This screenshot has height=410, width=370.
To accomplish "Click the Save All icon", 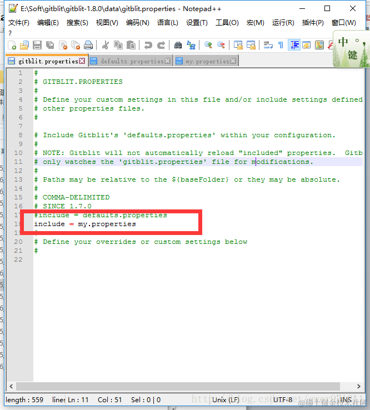I will [x=50, y=45].
